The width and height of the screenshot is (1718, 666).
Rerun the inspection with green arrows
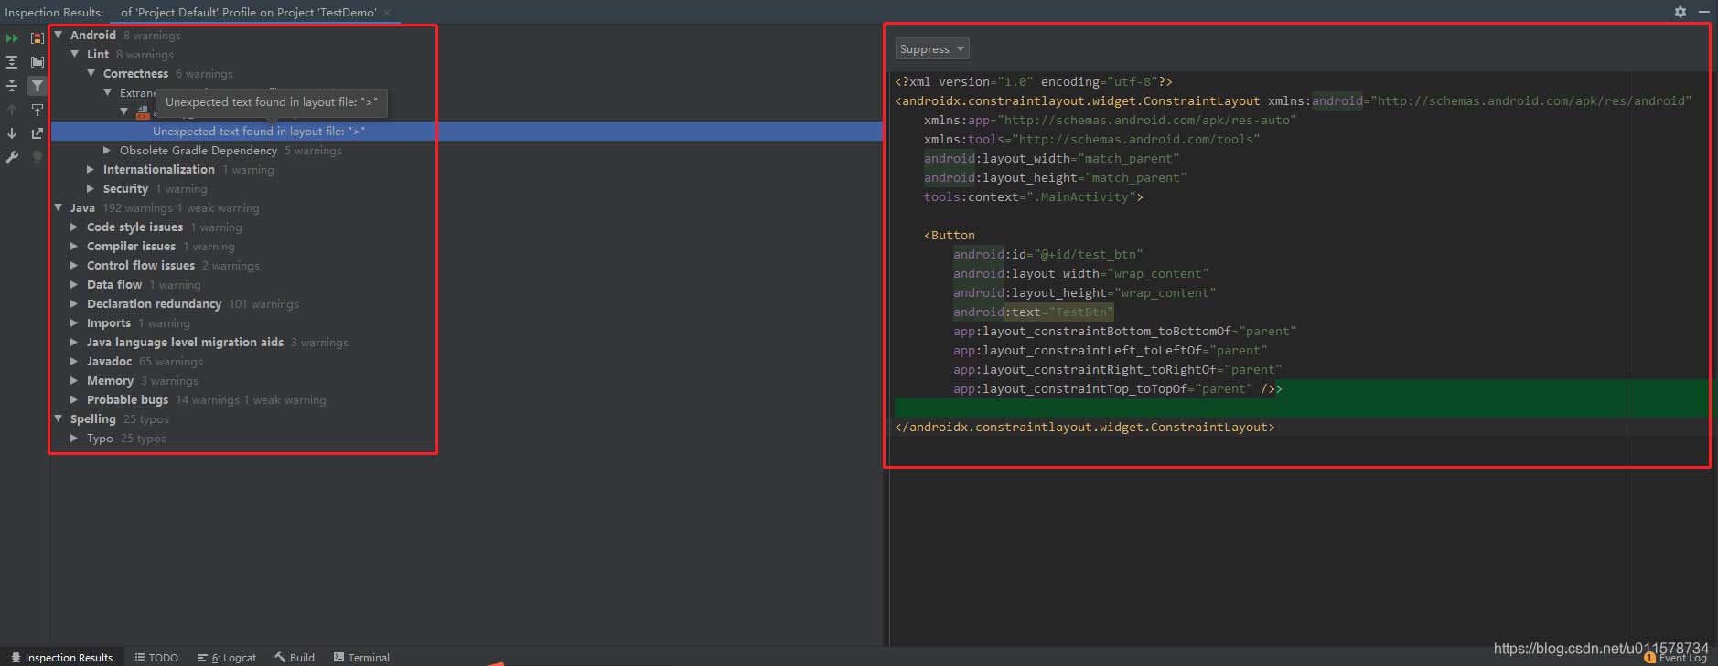[x=12, y=38]
